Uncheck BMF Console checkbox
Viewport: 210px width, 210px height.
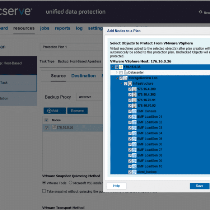click(x=130, y=111)
